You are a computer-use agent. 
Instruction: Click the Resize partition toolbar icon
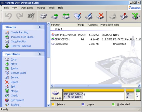(x=66, y=16)
